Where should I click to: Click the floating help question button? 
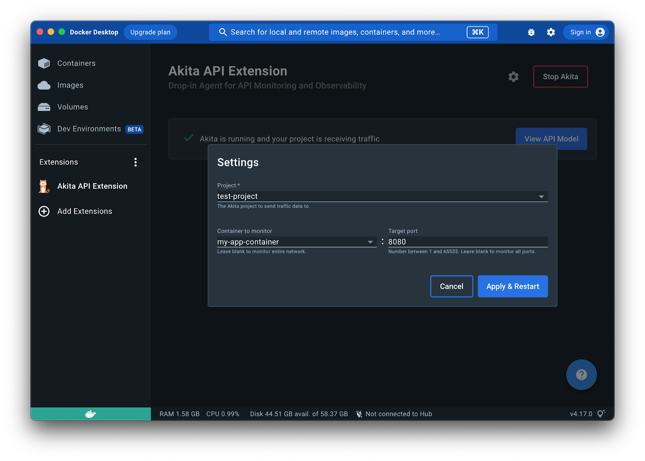[x=581, y=375]
